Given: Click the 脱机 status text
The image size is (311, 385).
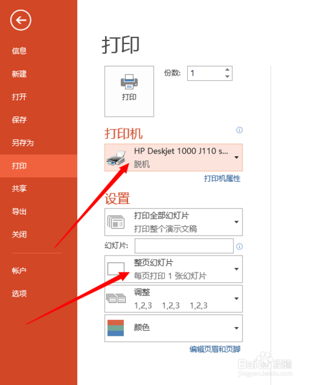Looking at the screenshot, I should 142,164.
